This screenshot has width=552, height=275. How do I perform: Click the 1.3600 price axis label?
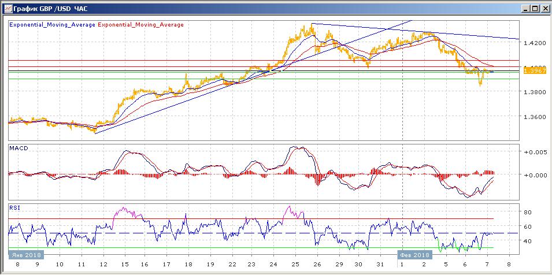tap(534, 117)
